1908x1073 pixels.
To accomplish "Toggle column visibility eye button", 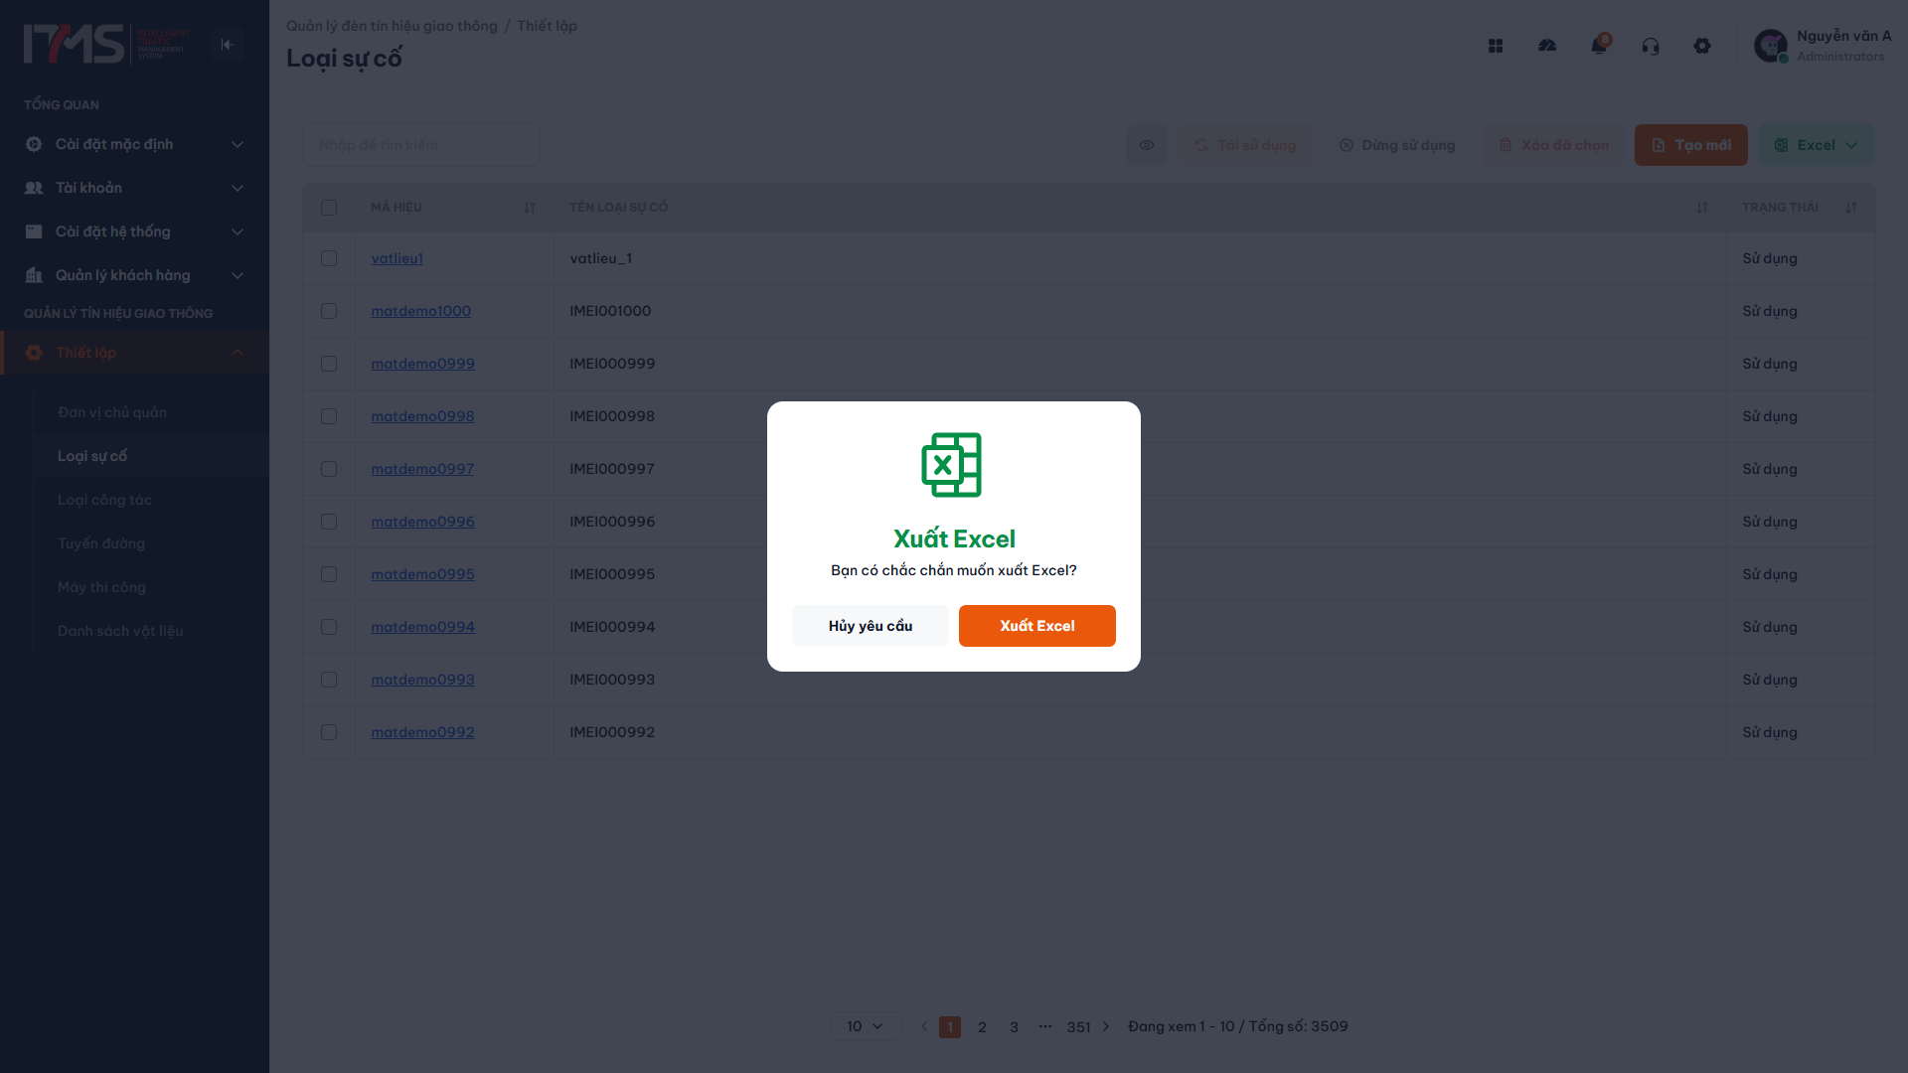I will [1147, 145].
